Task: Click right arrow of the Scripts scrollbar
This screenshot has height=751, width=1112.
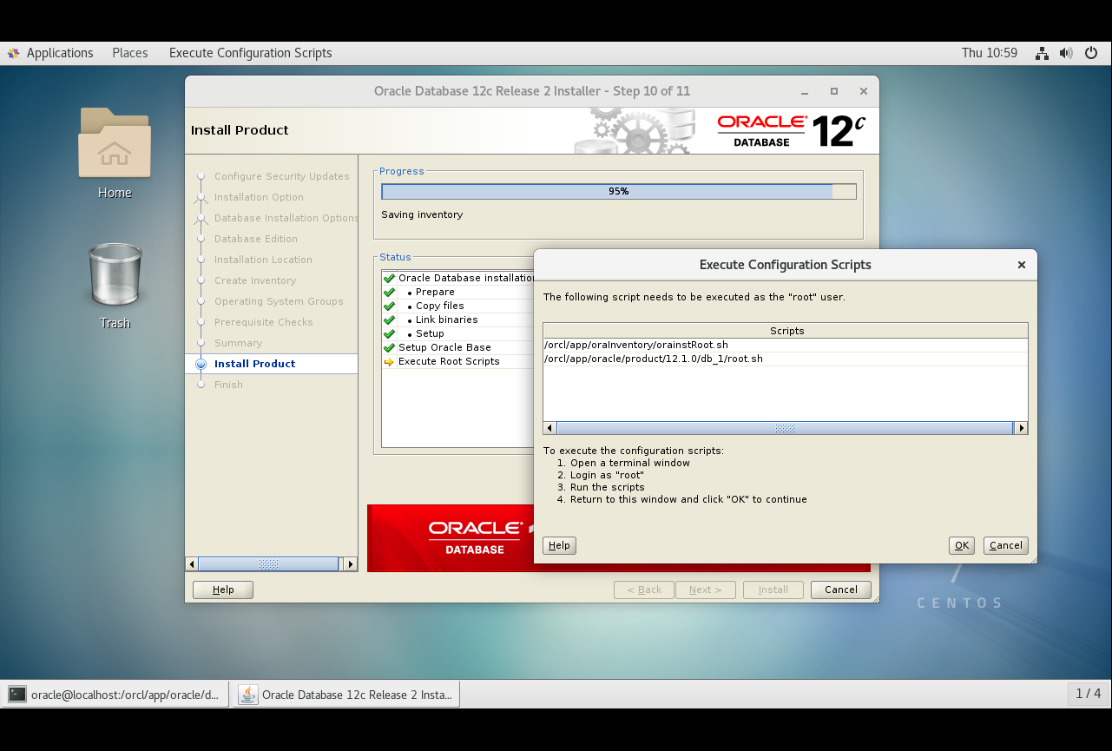Action: 1021,428
